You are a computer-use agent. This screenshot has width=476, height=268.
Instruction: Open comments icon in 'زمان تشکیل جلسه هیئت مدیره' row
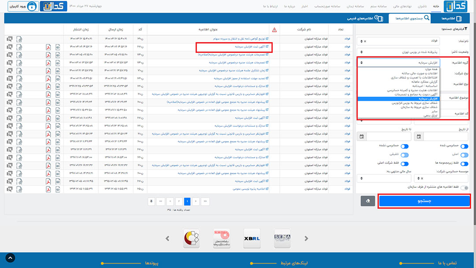[10, 71]
